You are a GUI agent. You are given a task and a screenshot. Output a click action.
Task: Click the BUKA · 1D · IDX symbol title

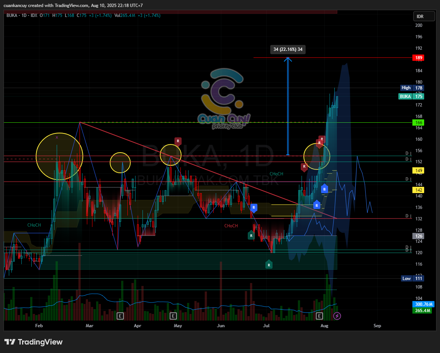(22, 15)
